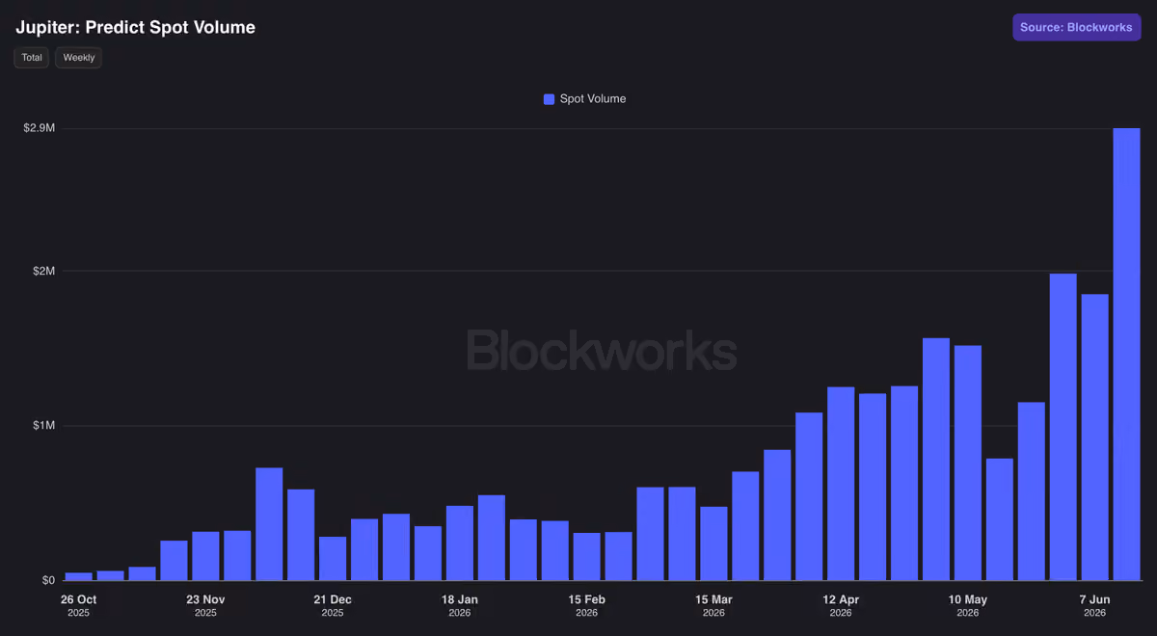This screenshot has width=1157, height=636.
Task: Click the bar above 7 Jun 2026
Action: (1095, 437)
